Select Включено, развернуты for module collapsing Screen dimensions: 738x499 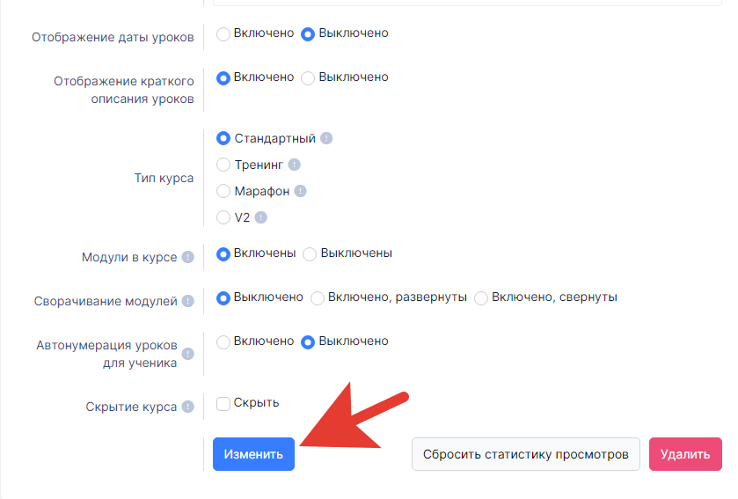click(x=318, y=298)
